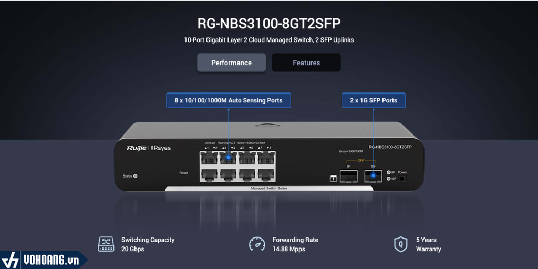
Task: Click the 'Managed Switch Series' label
Action: point(269,189)
